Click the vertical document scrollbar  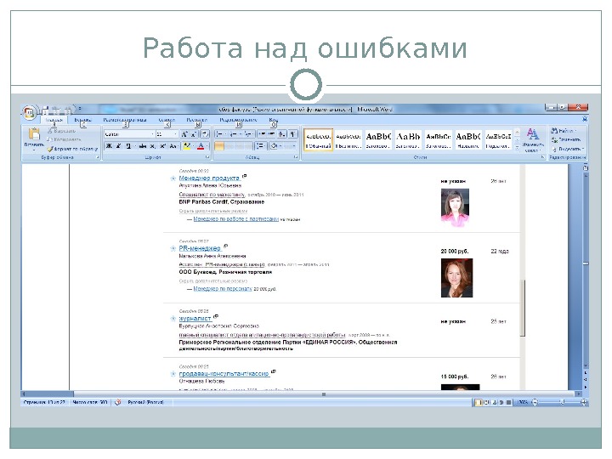click(x=586, y=271)
